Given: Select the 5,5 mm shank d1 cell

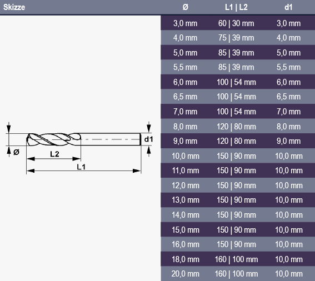Looking at the screenshot, I should pyautogui.click(x=288, y=67).
